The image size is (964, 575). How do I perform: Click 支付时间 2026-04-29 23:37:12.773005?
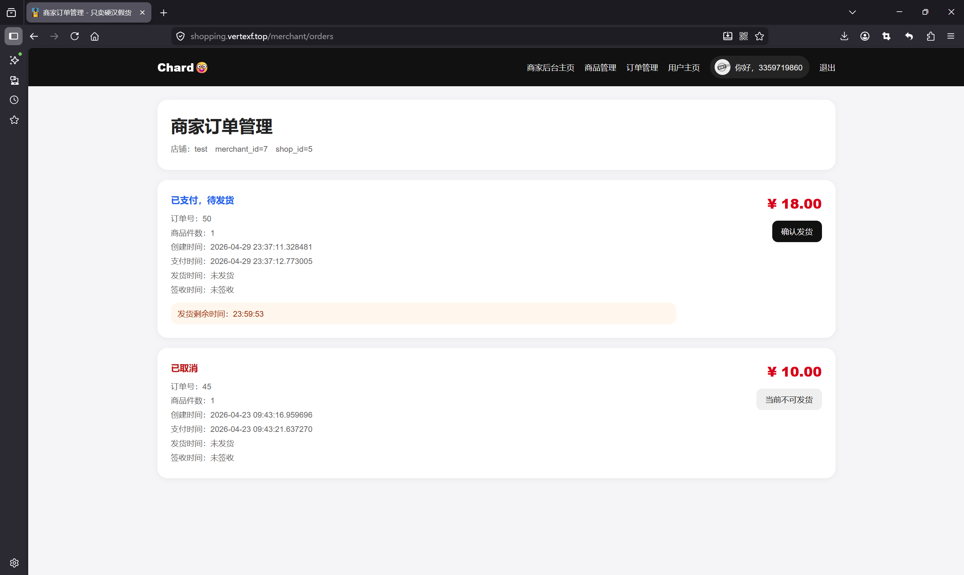(x=241, y=261)
